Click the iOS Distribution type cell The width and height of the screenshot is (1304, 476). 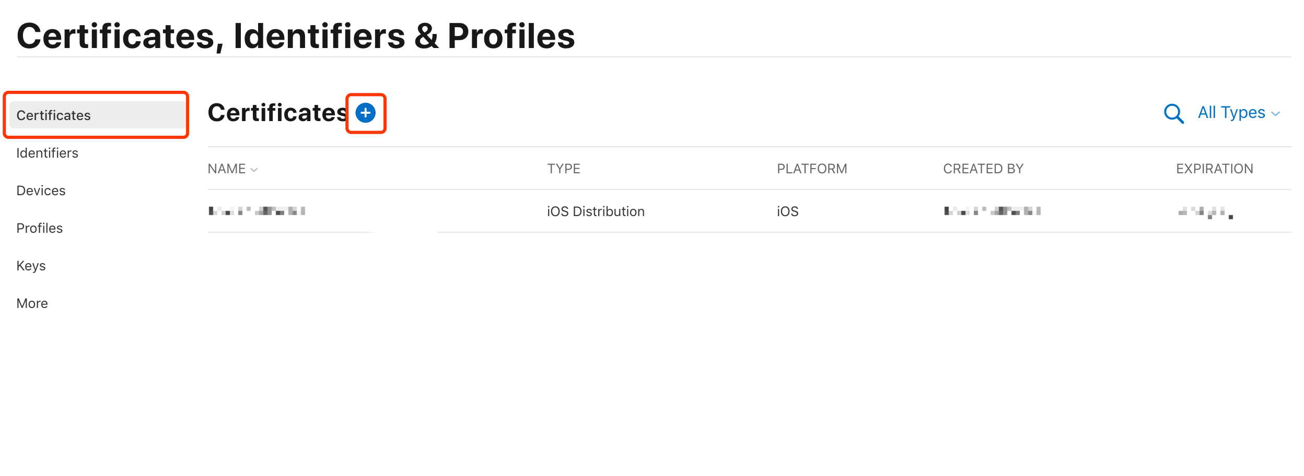click(x=596, y=211)
